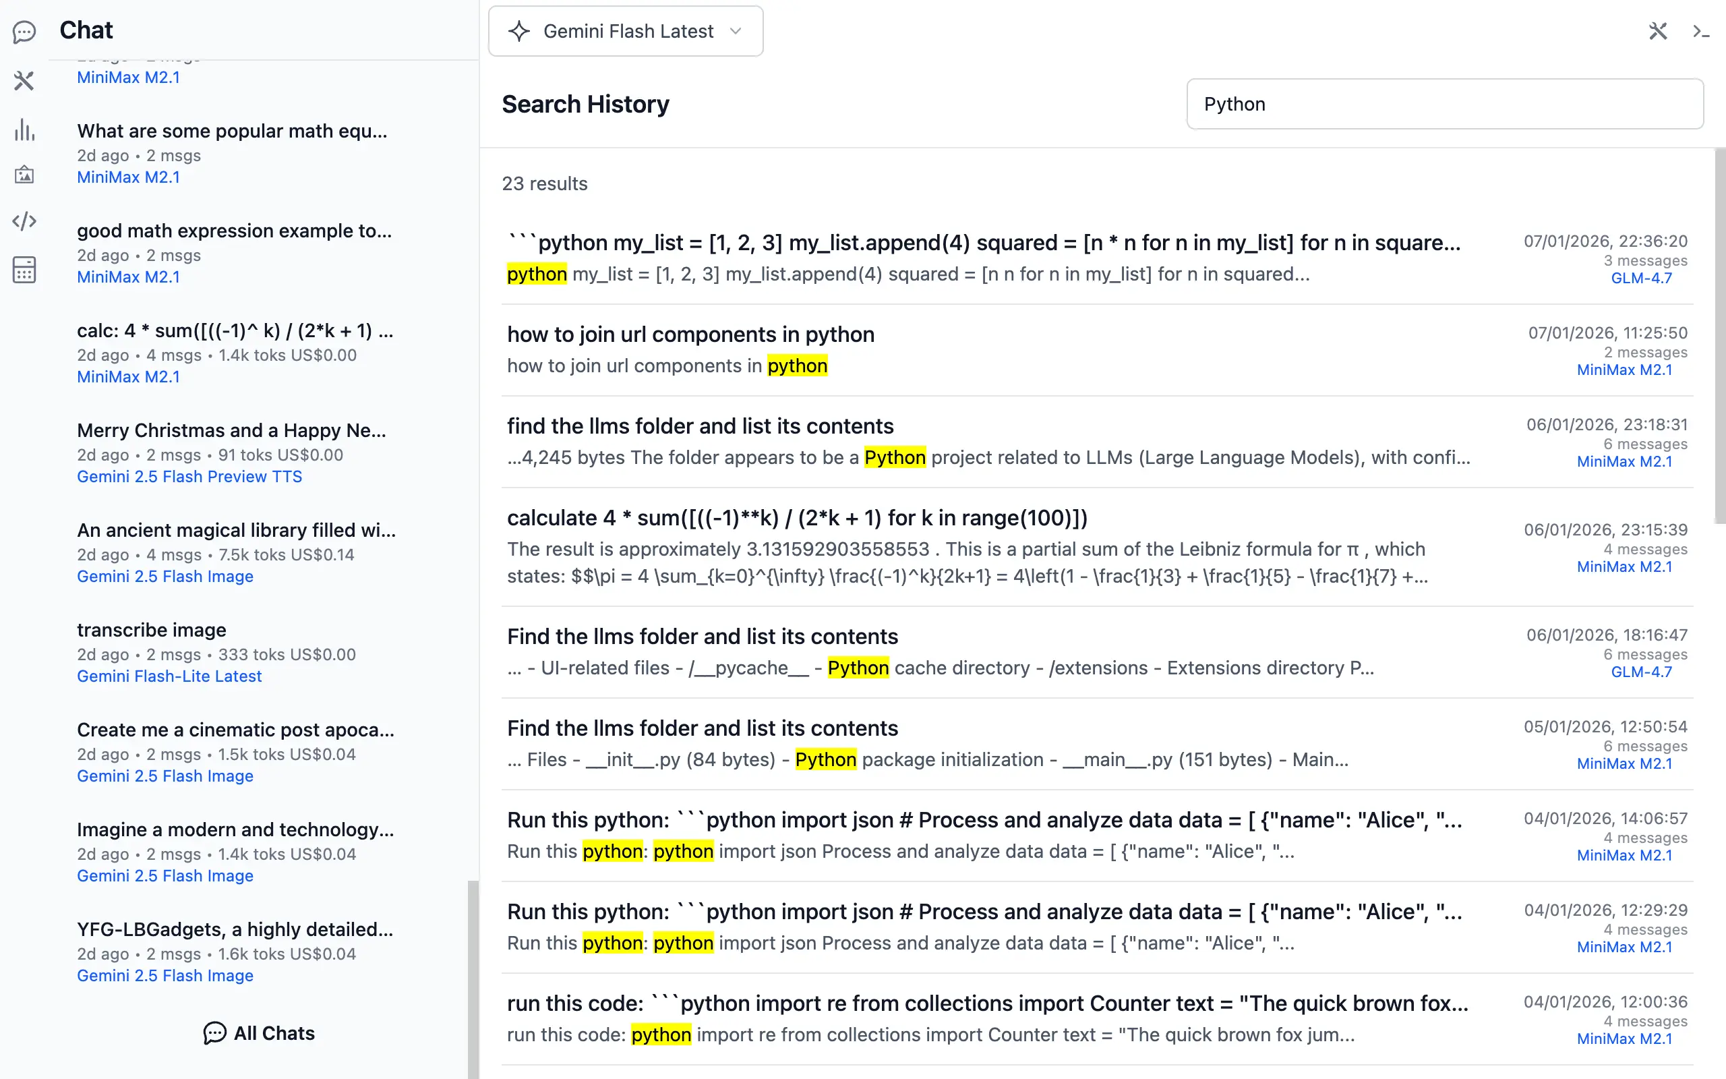Click the sparkle icon in model selector
The height and width of the screenshot is (1079, 1726).
tap(519, 31)
